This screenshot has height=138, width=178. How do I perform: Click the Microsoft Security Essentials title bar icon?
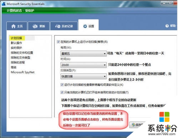tap(4, 4)
